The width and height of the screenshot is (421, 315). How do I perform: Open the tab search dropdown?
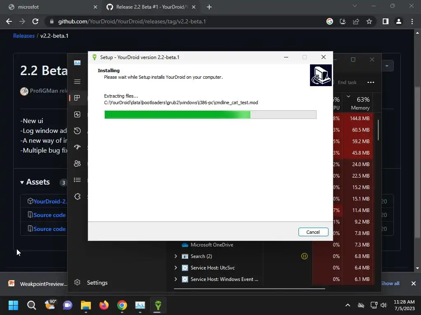[355, 6]
